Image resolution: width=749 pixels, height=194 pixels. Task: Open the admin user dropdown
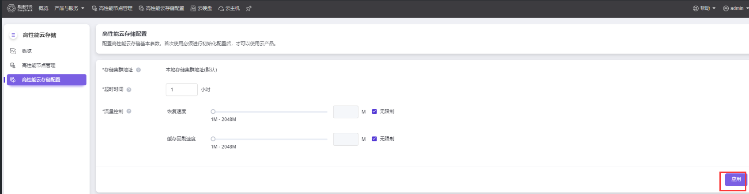(x=736, y=8)
